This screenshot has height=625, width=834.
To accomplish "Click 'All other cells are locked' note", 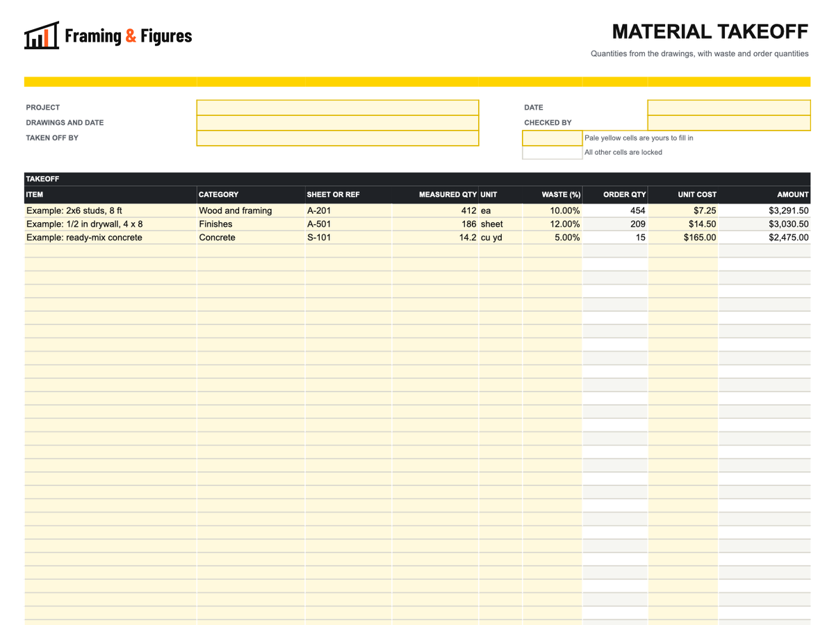I will point(623,153).
